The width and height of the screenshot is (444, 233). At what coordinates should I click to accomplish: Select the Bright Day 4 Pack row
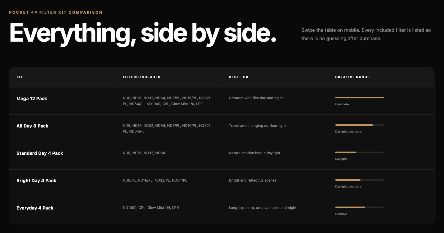pyautogui.click(x=222, y=183)
